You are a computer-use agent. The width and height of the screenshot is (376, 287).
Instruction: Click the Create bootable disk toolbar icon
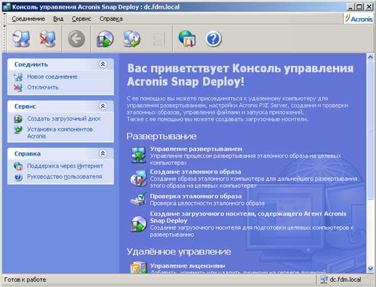[105, 39]
